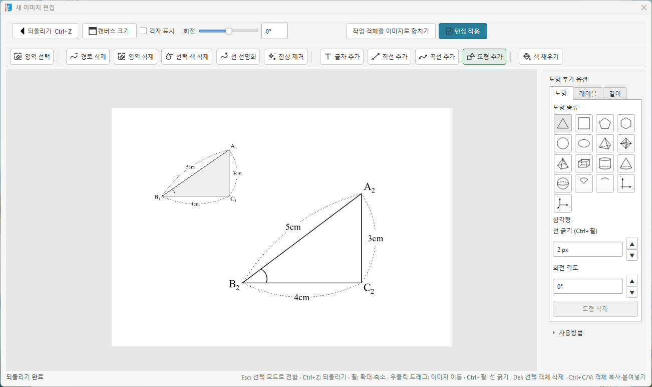Decrease the 회전 각도 value
The width and height of the screenshot is (652, 387).
coord(632,292)
